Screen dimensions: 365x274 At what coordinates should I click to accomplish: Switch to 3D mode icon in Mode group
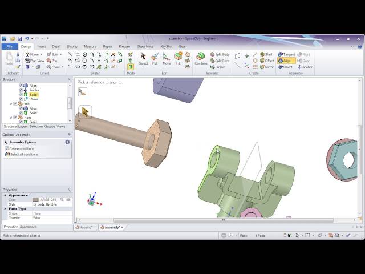pyautogui.click(x=131, y=67)
